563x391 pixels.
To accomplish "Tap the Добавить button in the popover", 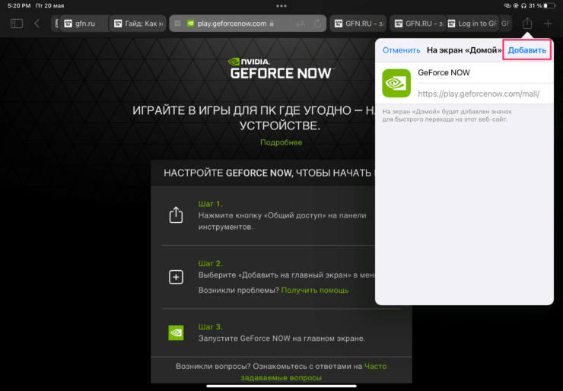I will (x=526, y=50).
